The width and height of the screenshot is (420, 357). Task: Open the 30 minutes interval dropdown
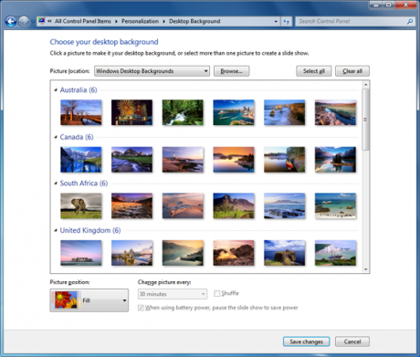pos(173,294)
